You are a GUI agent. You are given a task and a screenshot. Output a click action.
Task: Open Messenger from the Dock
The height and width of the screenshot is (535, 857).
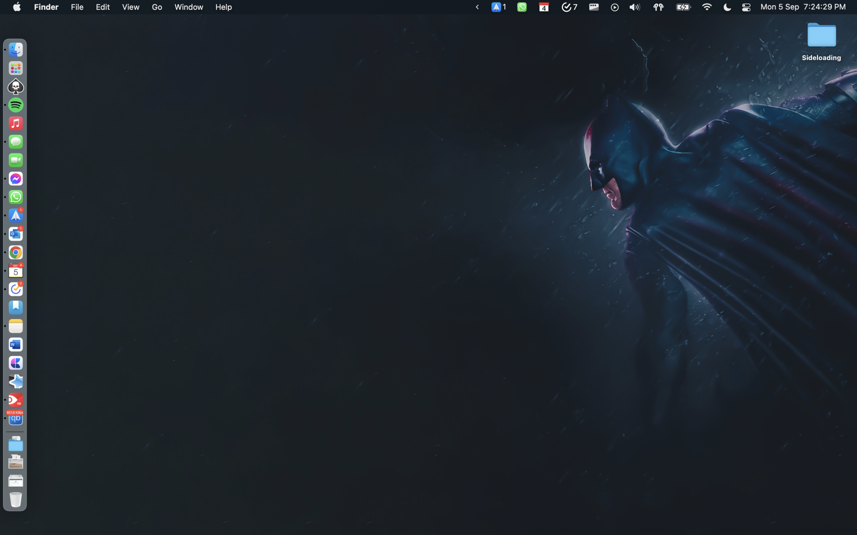[x=15, y=178]
